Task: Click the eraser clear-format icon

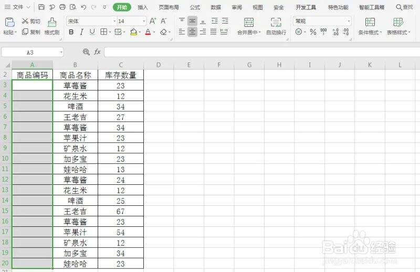Action: click(163, 32)
